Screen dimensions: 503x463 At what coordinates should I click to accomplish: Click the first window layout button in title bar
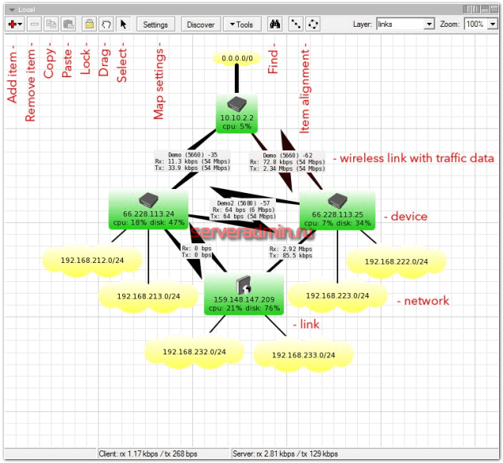click(467, 9)
